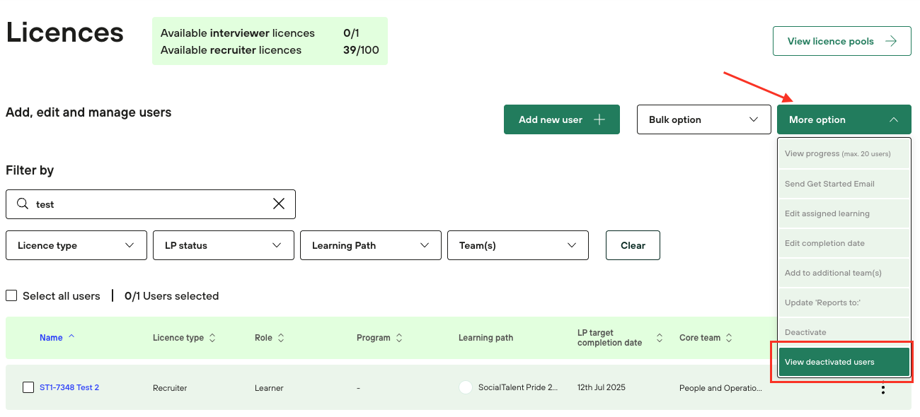
Task: Sort by Role column icon
Action: (281, 338)
